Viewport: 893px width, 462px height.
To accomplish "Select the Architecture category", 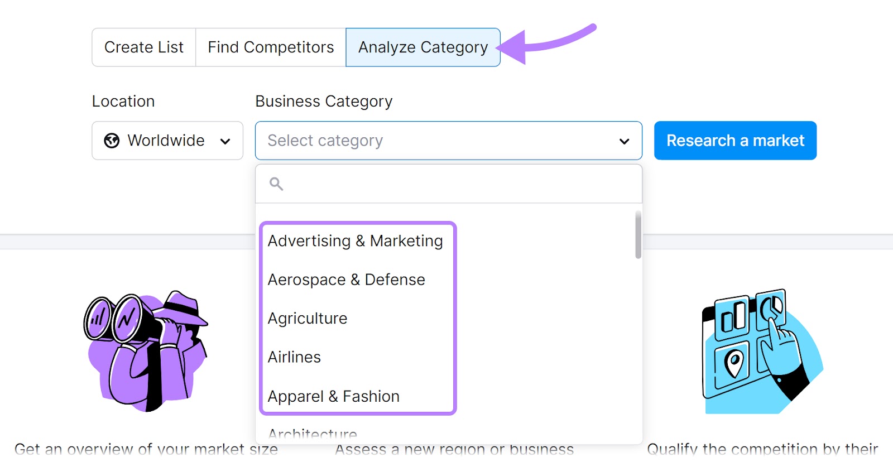I will click(x=311, y=434).
